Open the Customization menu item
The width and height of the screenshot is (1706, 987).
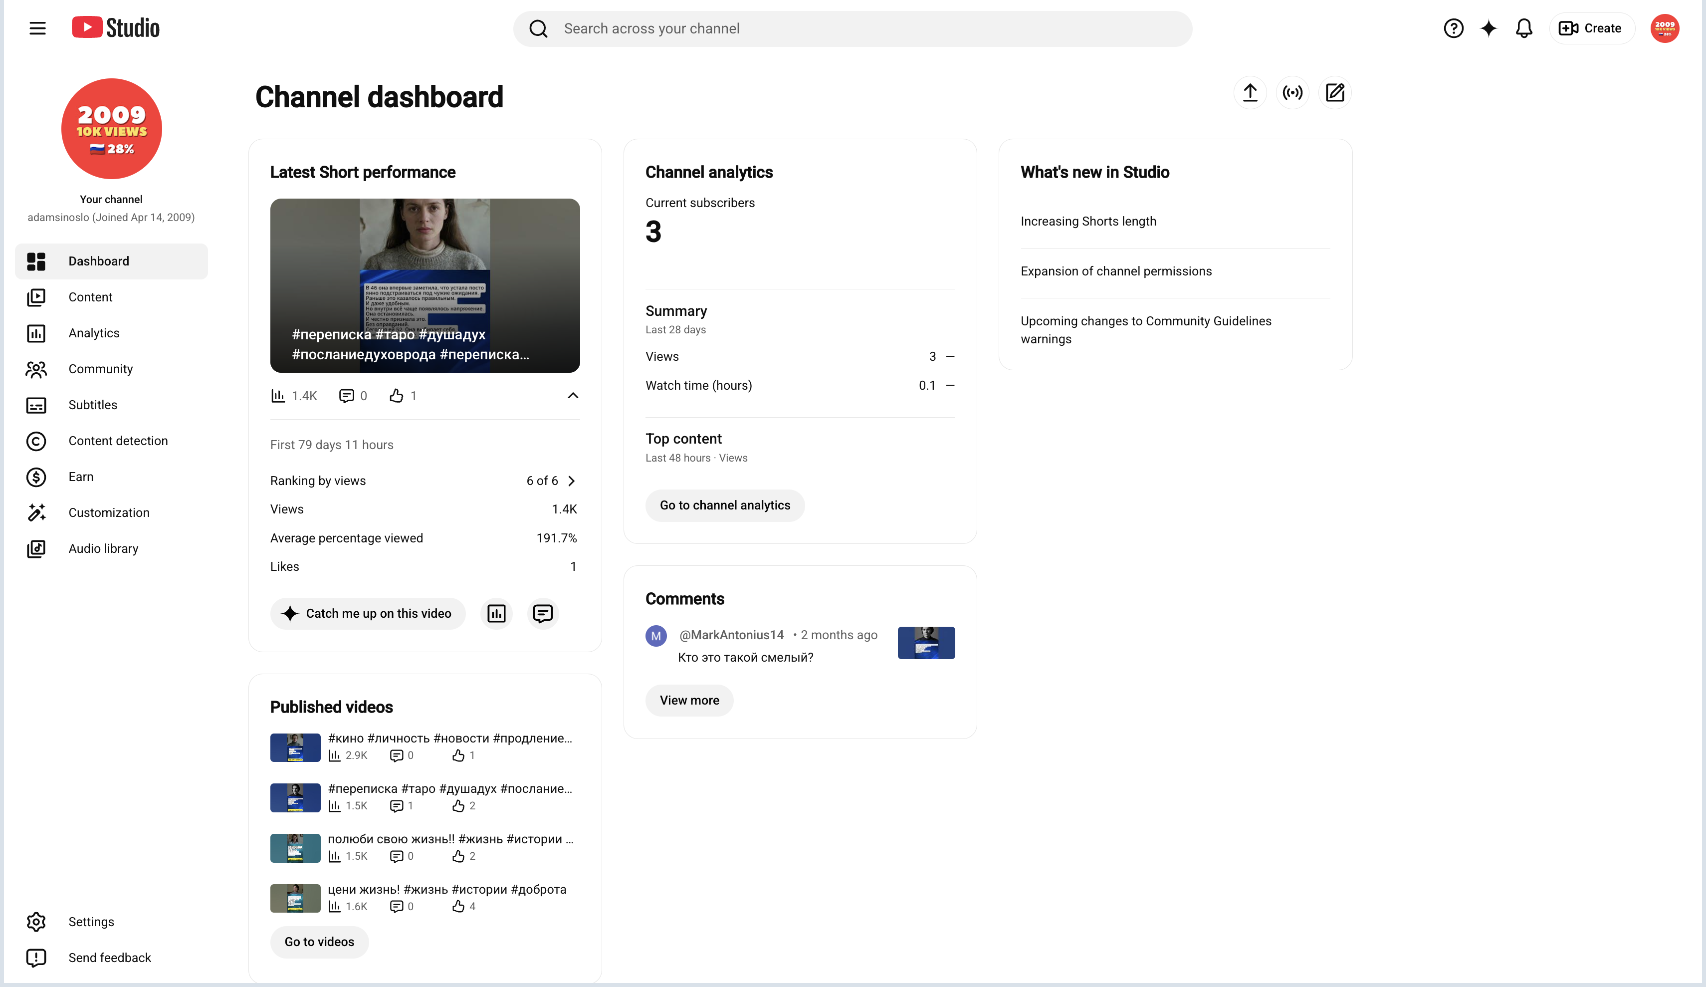[112, 513]
